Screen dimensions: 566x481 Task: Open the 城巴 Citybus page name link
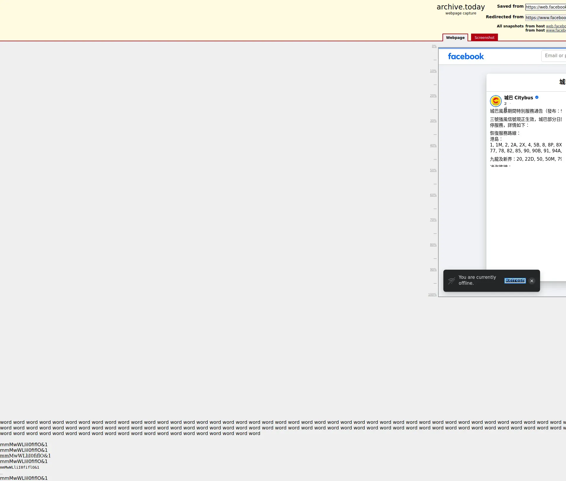[519, 98]
